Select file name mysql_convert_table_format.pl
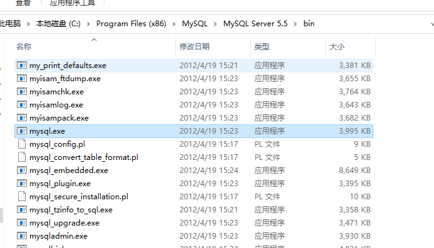 point(84,157)
